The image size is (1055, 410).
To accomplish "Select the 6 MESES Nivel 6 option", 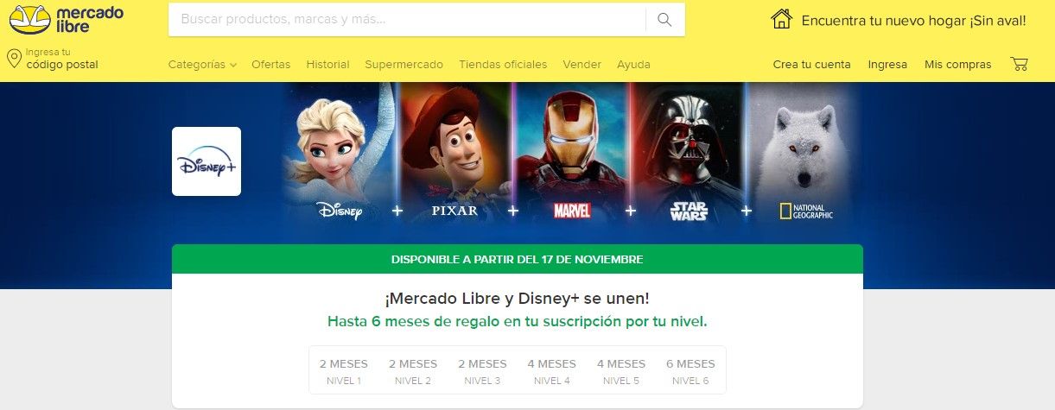I will coord(690,371).
